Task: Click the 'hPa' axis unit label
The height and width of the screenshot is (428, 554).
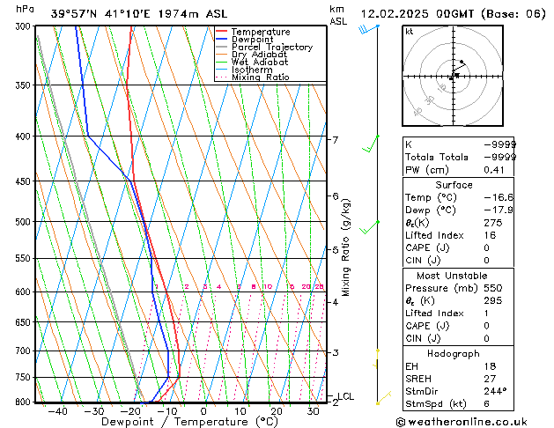Action: pyautogui.click(x=25, y=9)
